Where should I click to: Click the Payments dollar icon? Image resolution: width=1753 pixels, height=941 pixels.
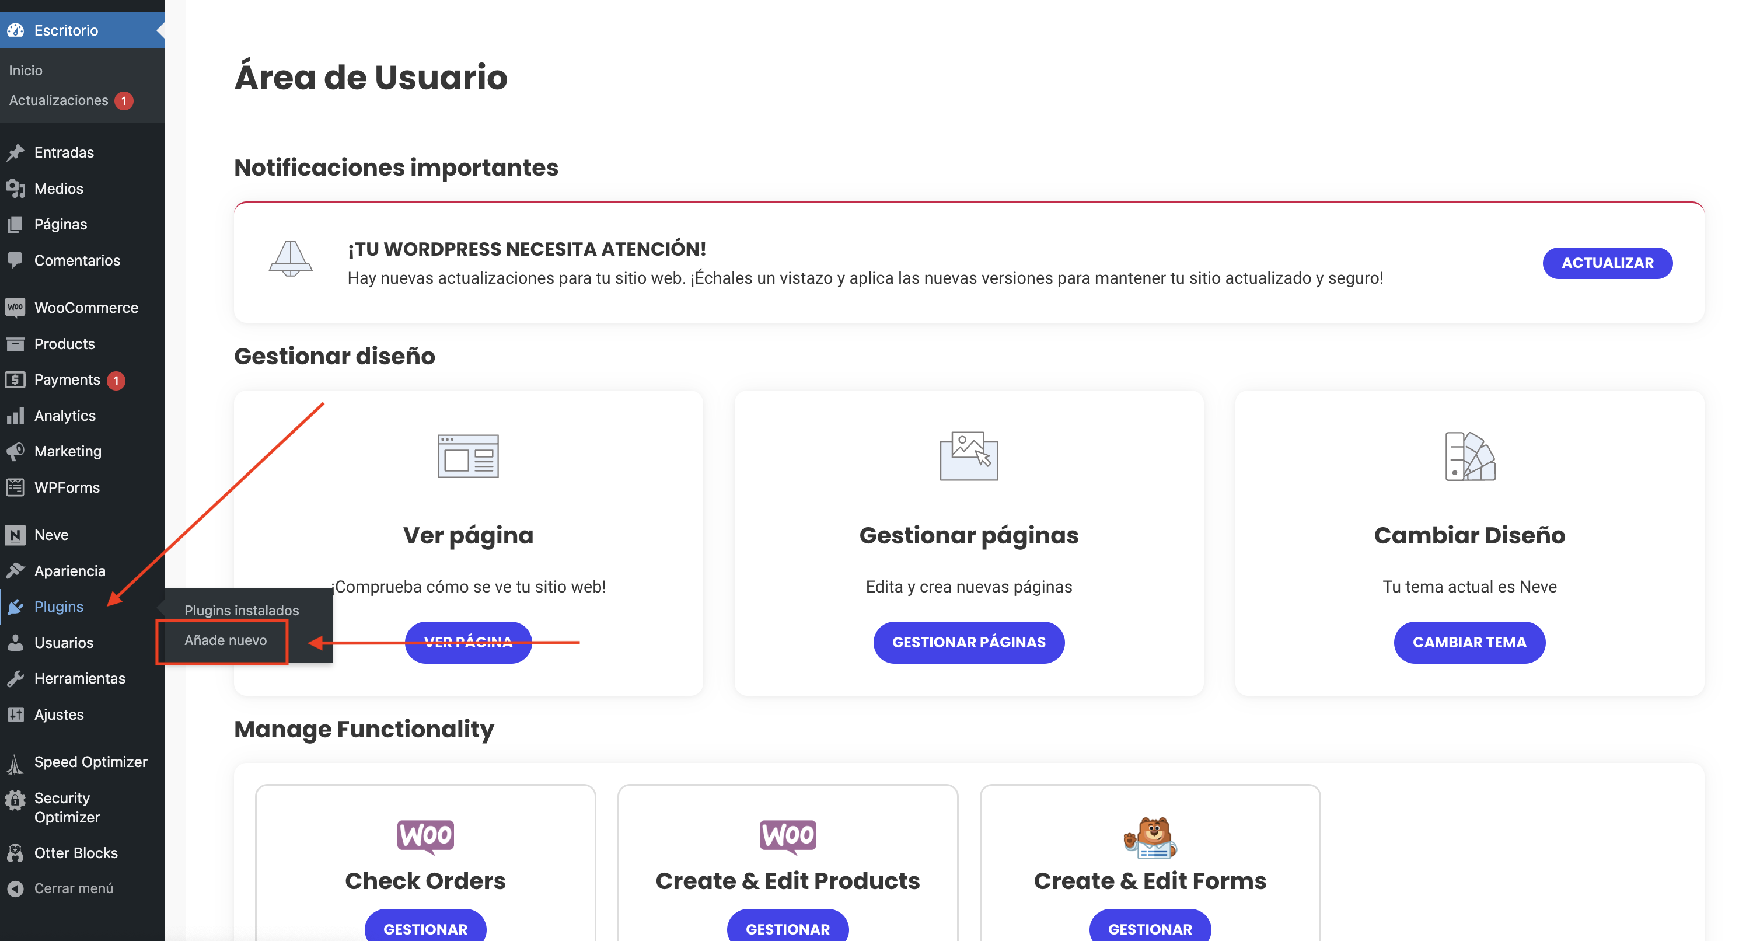point(15,379)
